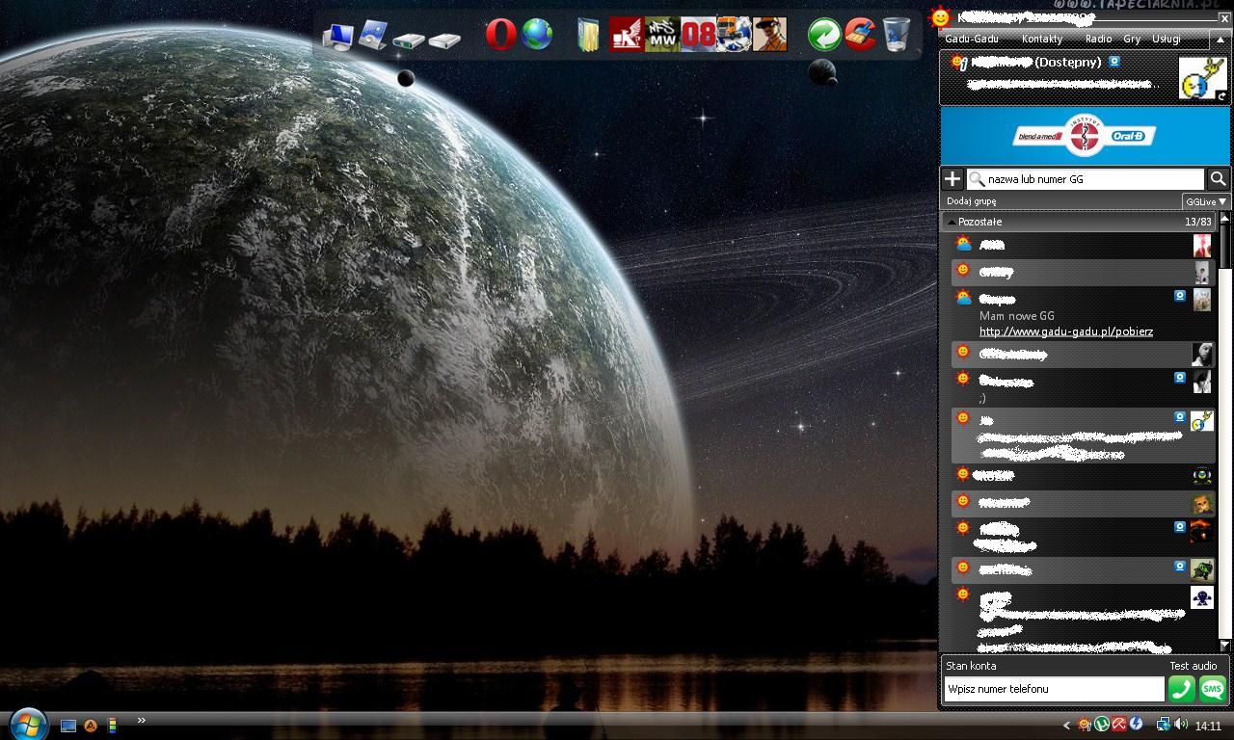Open the Recycle Bin in the dock
The image size is (1234, 740).
(896, 35)
